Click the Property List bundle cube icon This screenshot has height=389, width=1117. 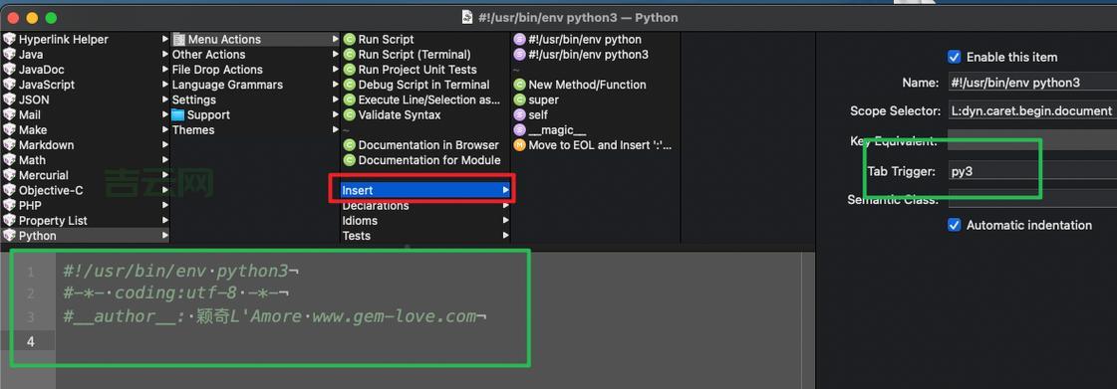coord(9,221)
